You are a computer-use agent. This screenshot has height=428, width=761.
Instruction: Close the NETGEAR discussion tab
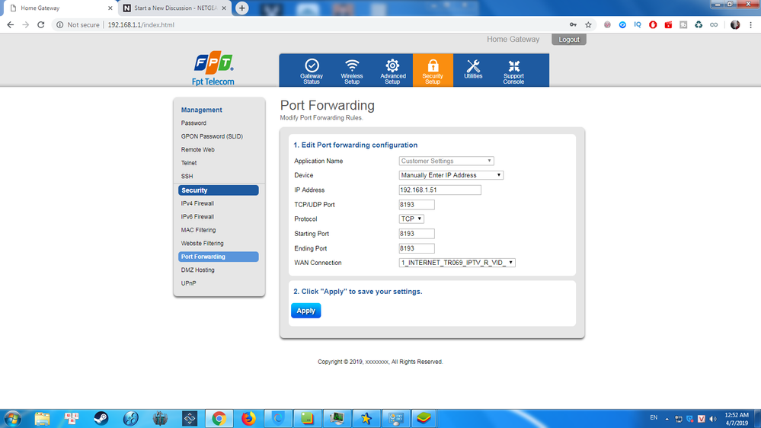tap(224, 8)
